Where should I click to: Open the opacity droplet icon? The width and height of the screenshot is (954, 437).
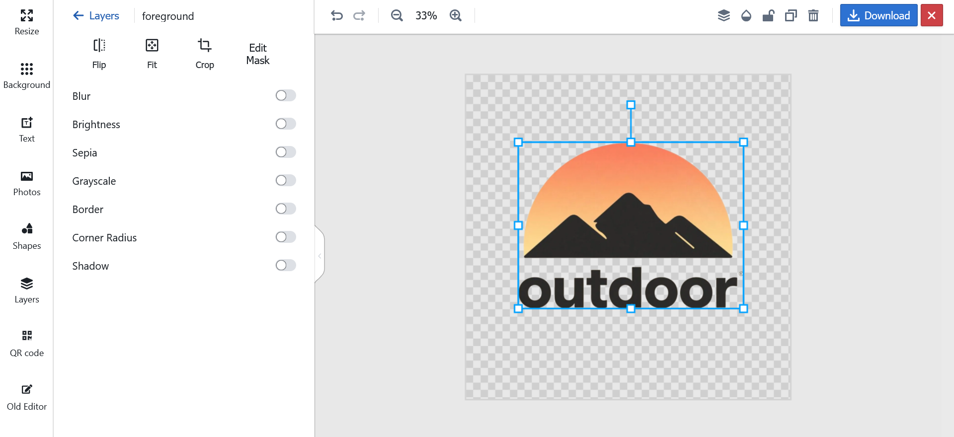pos(746,16)
